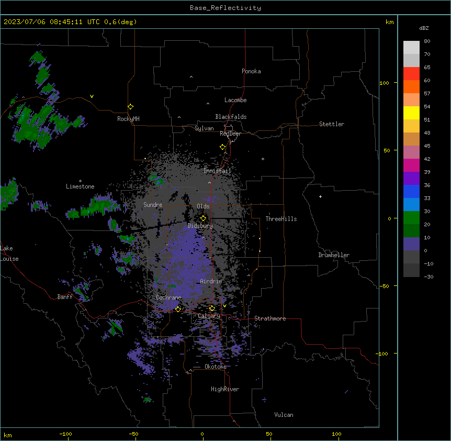Click the Didsbury city label
Image resolution: width=451 pixels, height=441 pixels.
(200, 226)
